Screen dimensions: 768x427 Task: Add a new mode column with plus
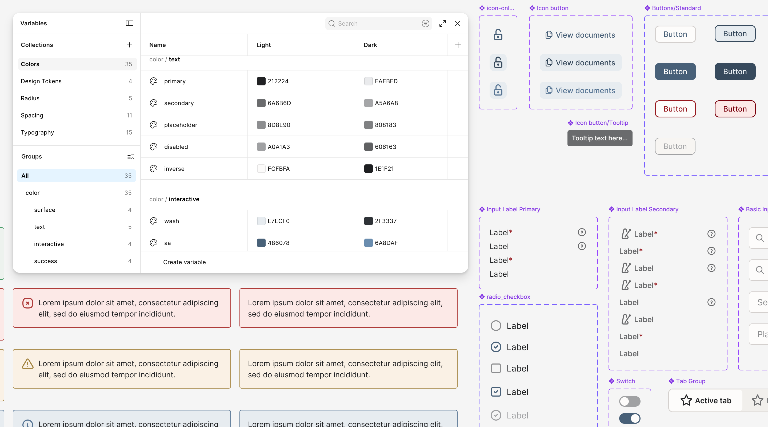(x=458, y=45)
